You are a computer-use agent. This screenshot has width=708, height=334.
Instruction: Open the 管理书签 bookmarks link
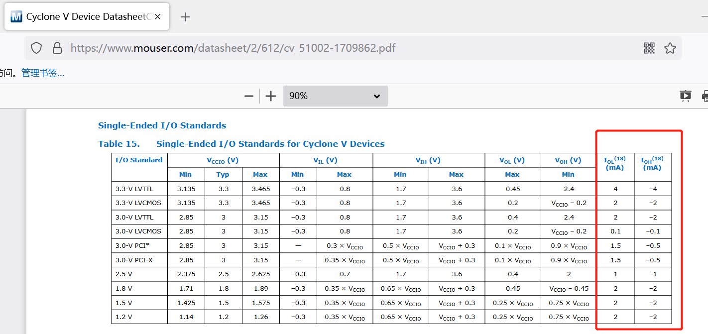(43, 73)
